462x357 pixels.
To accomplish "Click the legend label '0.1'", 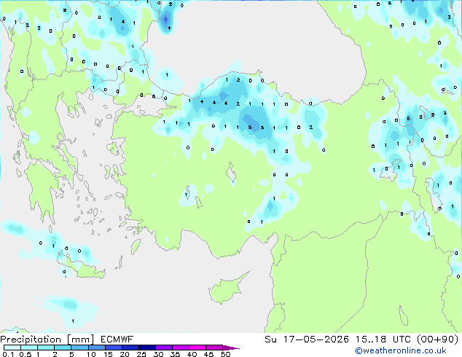I will pyautogui.click(x=8, y=354).
